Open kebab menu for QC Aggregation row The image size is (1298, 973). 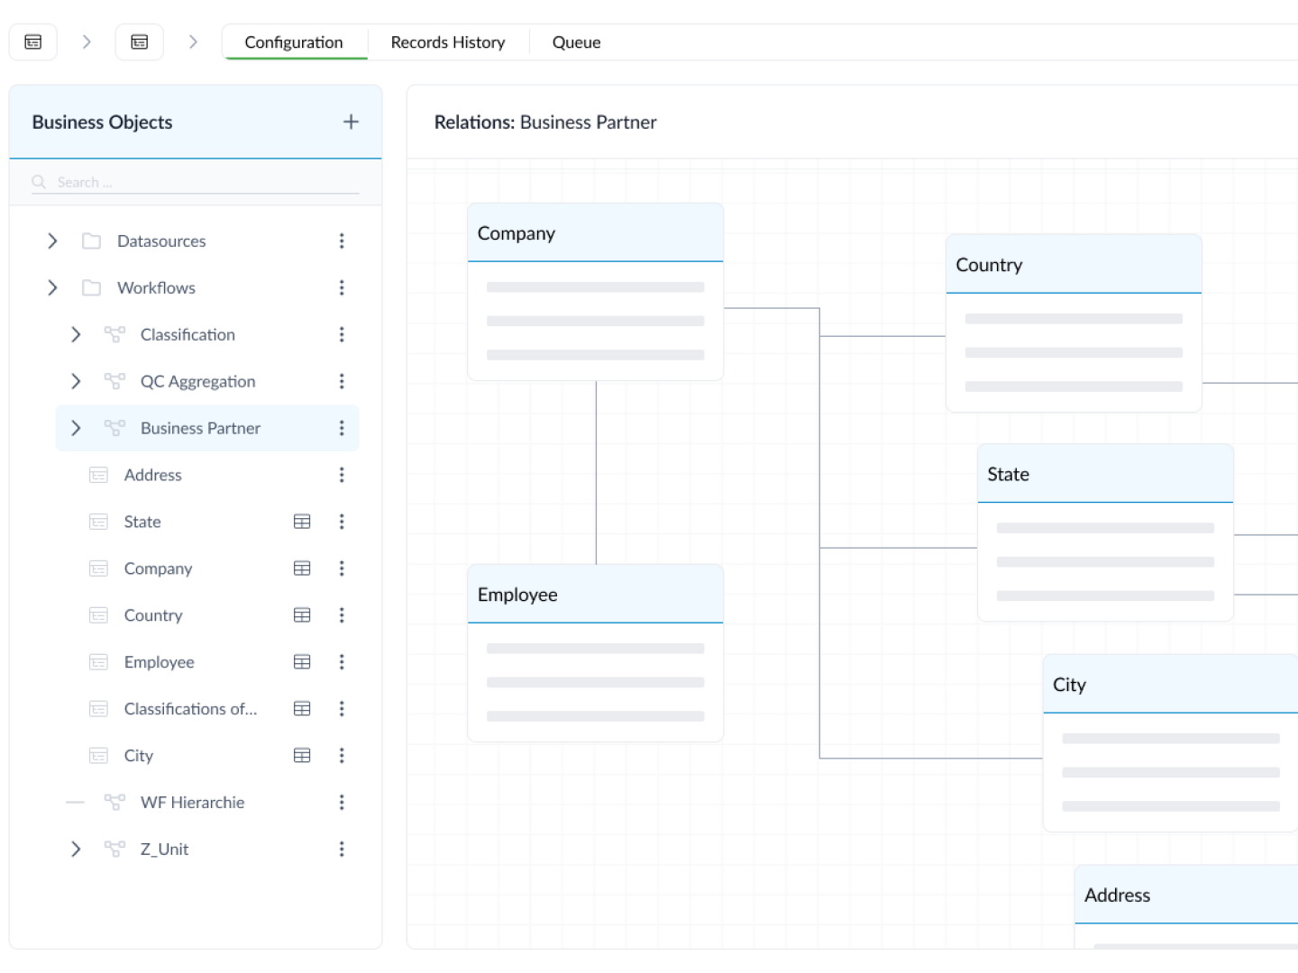[342, 381]
